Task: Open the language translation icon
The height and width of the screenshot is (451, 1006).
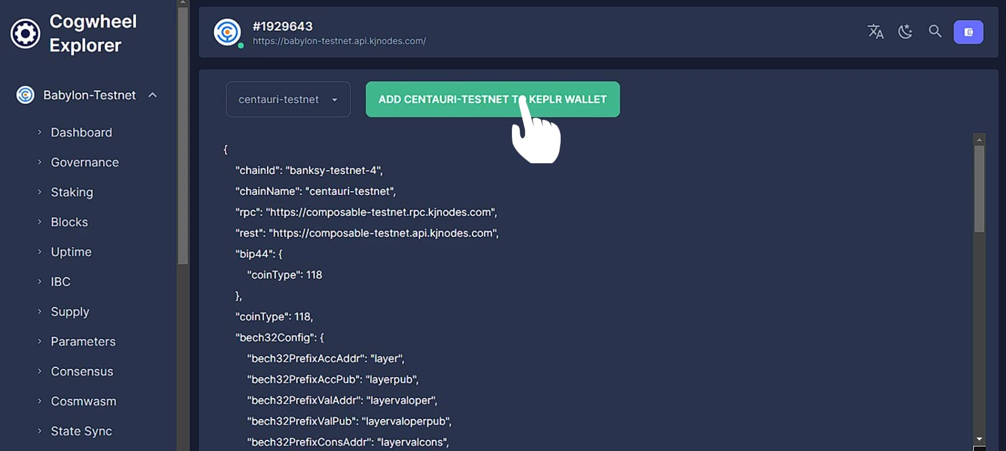Action: pyautogui.click(x=875, y=31)
